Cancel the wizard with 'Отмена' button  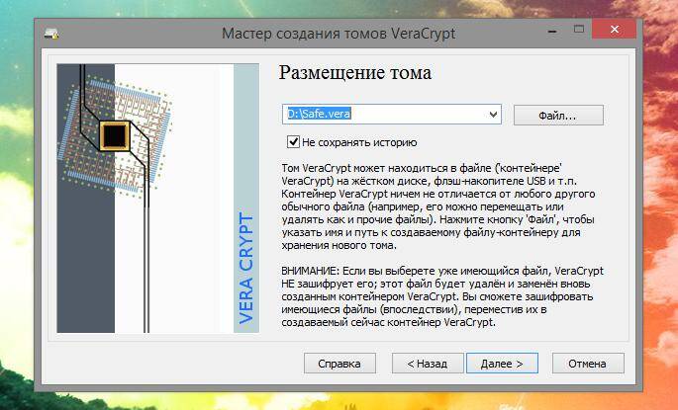(x=588, y=364)
